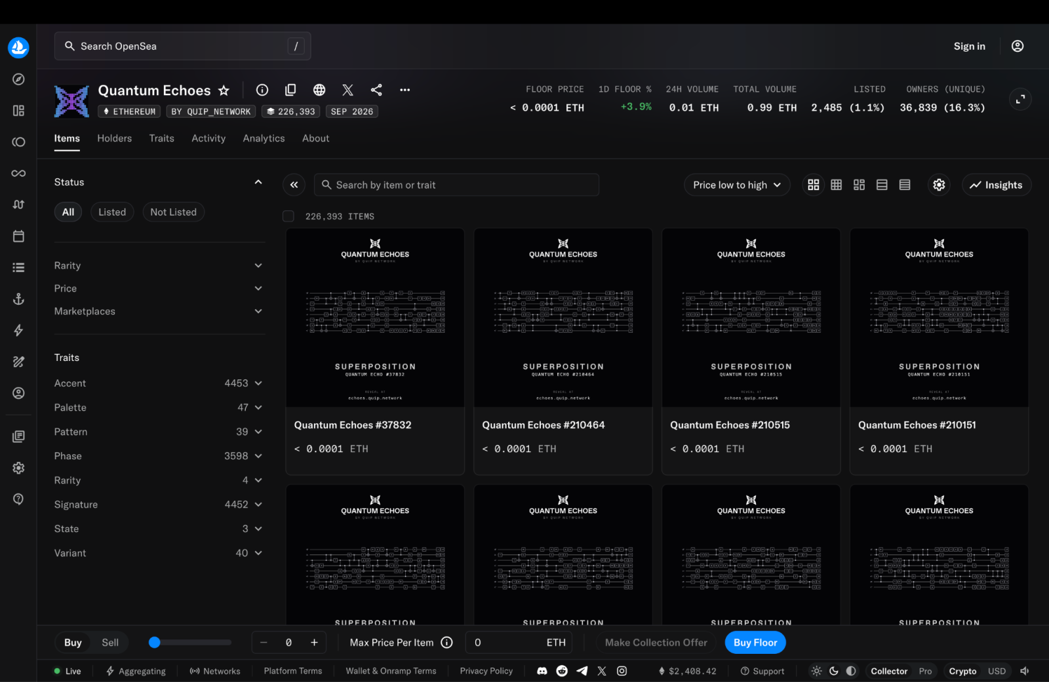
Task: Click the buy quantity slider handle
Action: (x=155, y=643)
